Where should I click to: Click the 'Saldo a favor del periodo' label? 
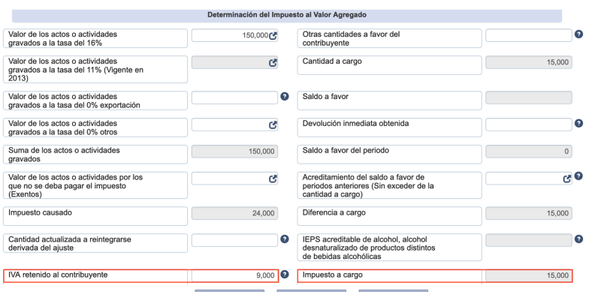pyautogui.click(x=346, y=150)
